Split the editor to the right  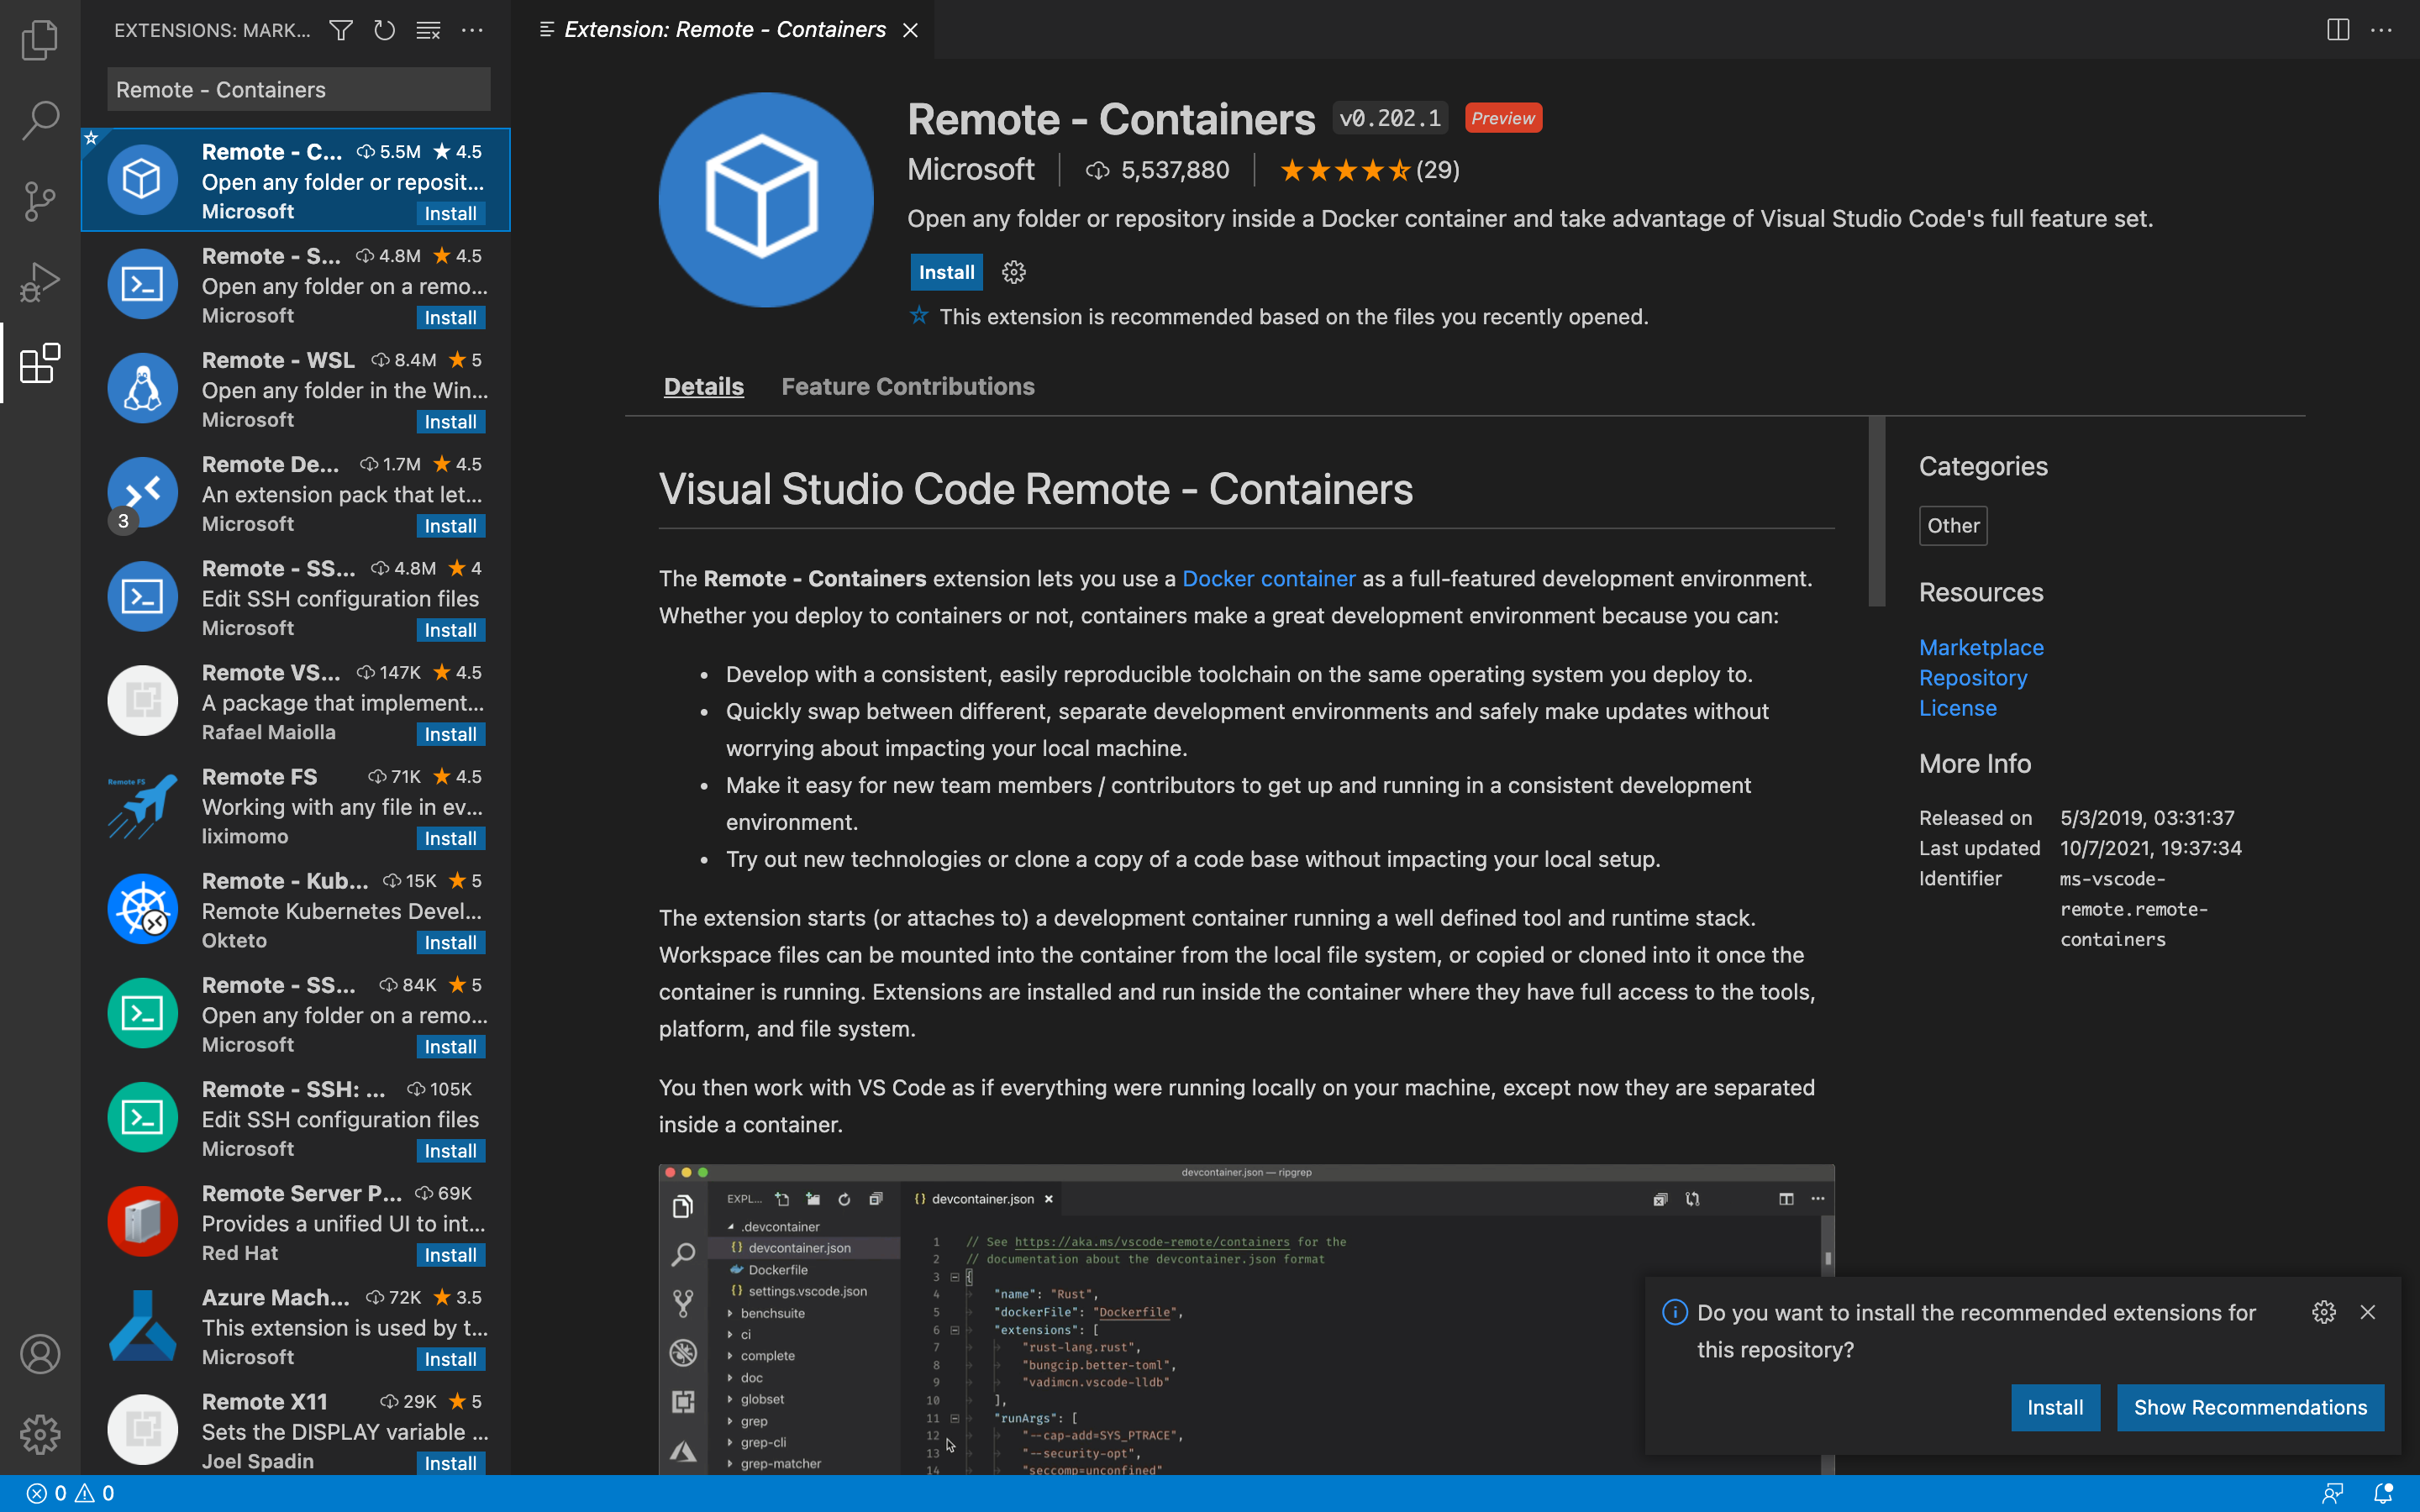pyautogui.click(x=2338, y=30)
